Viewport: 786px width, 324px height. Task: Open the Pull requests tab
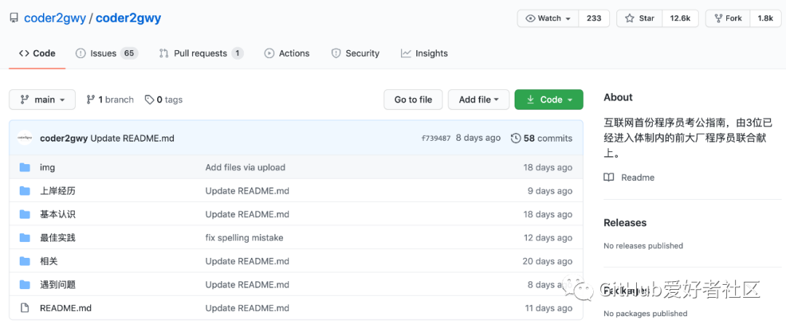pyautogui.click(x=199, y=53)
